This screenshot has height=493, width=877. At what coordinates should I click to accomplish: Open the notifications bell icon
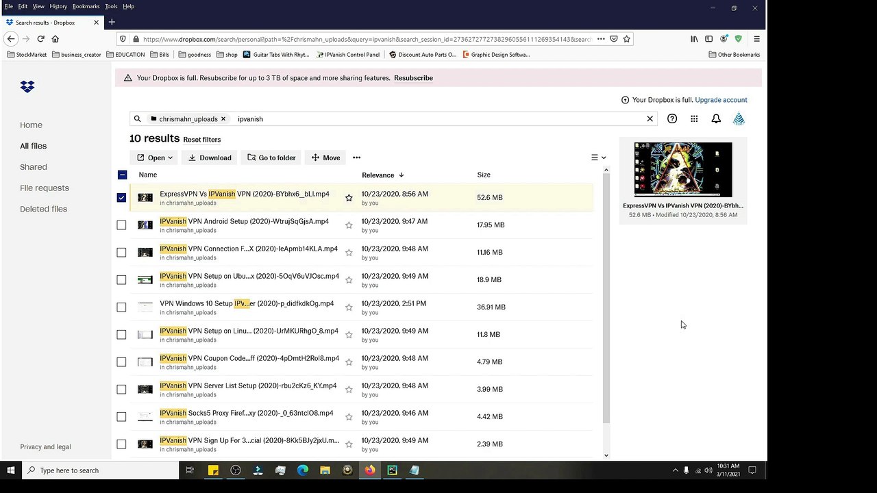[x=716, y=119]
